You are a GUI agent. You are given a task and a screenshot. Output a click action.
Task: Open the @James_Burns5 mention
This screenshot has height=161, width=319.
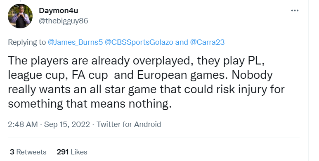point(75,42)
